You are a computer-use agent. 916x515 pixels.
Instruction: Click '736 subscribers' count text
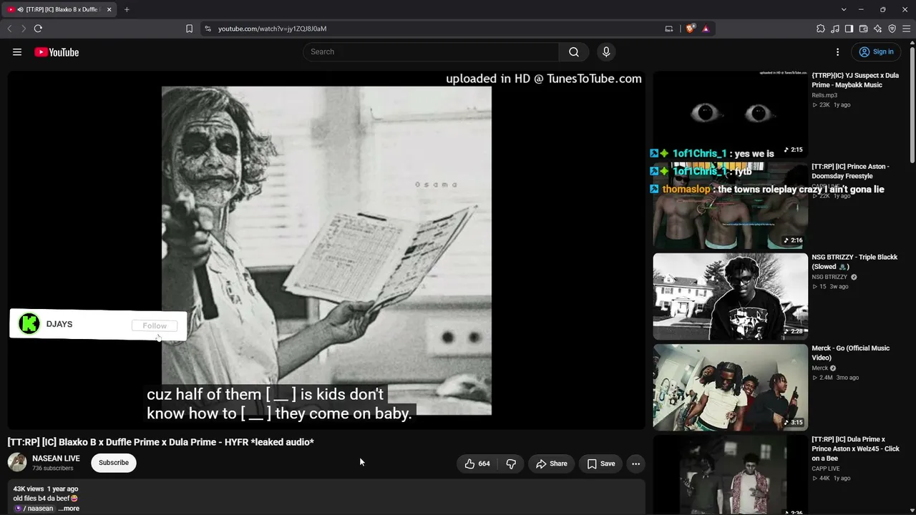(53, 469)
